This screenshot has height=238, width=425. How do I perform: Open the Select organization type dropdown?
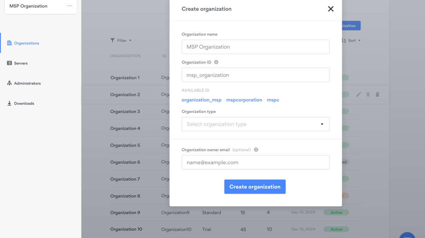[x=255, y=124]
